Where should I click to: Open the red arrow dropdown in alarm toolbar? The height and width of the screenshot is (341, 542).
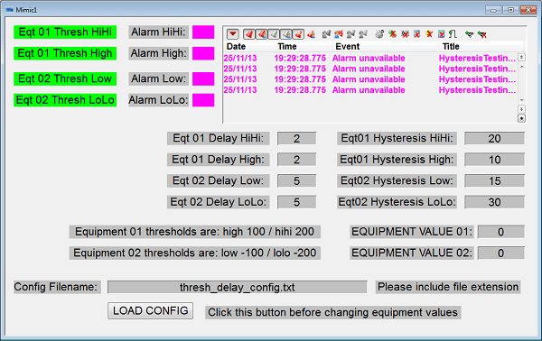[x=233, y=34]
